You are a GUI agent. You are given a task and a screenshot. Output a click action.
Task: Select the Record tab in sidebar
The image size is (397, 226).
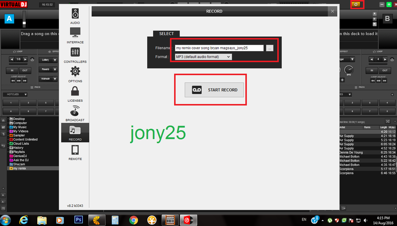tap(75, 133)
